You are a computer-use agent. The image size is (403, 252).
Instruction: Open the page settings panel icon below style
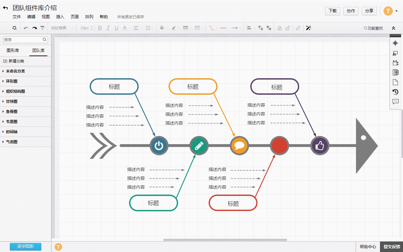pyautogui.click(x=395, y=63)
